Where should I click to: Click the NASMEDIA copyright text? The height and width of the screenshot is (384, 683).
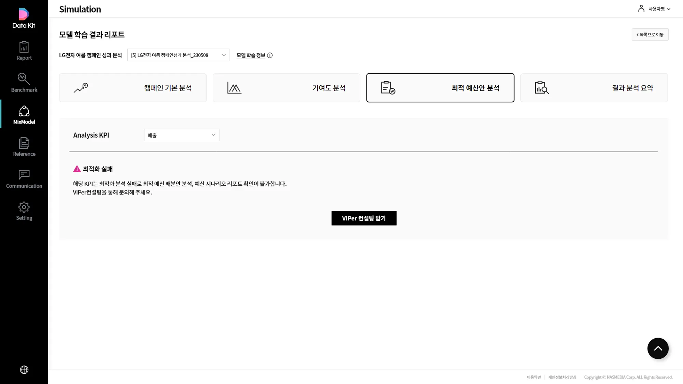click(628, 377)
